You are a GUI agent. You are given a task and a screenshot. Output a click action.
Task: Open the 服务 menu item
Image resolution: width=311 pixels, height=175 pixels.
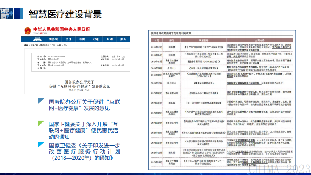click(123, 39)
